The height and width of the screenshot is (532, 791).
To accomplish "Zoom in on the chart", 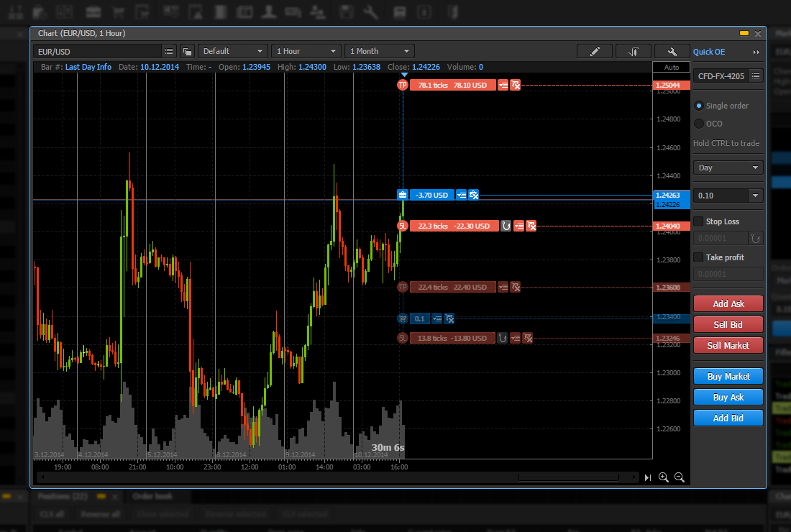I will [664, 477].
